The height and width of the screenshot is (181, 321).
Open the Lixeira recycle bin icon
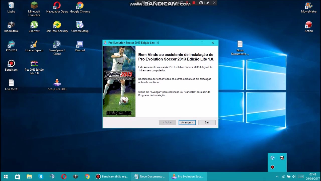point(11,7)
